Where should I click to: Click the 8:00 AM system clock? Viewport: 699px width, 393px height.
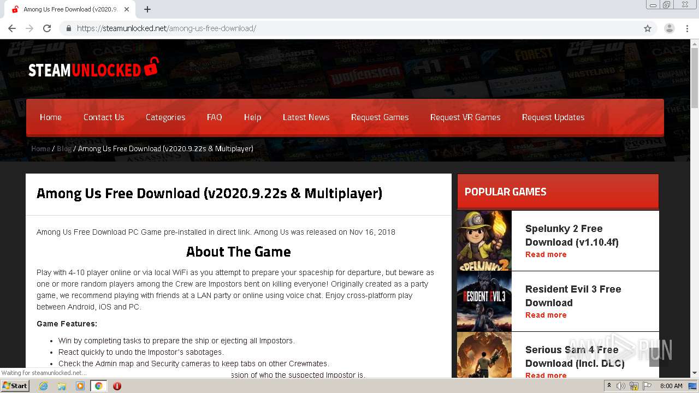(671, 386)
